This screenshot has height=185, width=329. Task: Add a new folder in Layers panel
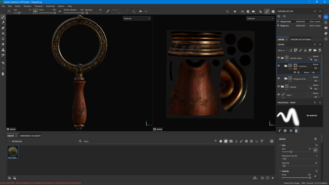[x=315, y=50]
